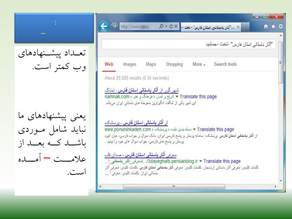
Task: Click 3dayeghalb.persianblog.ir URL text
Action: click(x=173, y=161)
